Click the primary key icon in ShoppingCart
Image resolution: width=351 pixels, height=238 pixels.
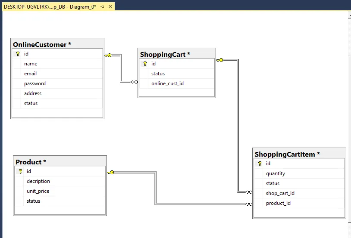click(x=145, y=64)
